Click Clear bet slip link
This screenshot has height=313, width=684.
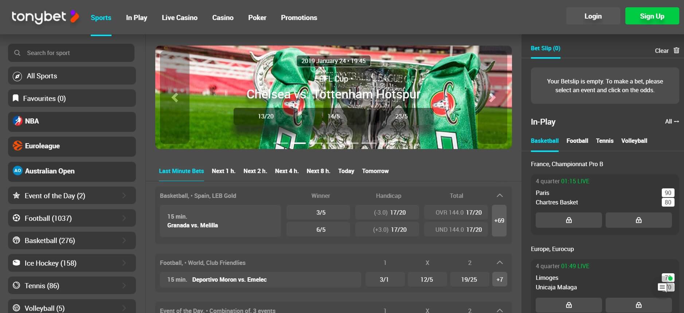point(662,51)
